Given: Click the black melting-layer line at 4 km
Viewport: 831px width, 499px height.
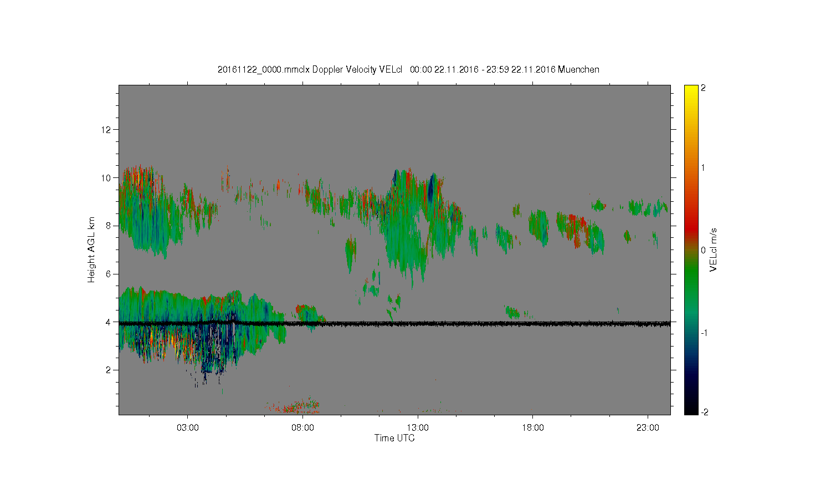Looking at the screenshot, I should 394,323.
